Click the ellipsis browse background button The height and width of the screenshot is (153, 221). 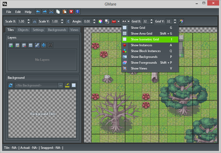point(61,85)
